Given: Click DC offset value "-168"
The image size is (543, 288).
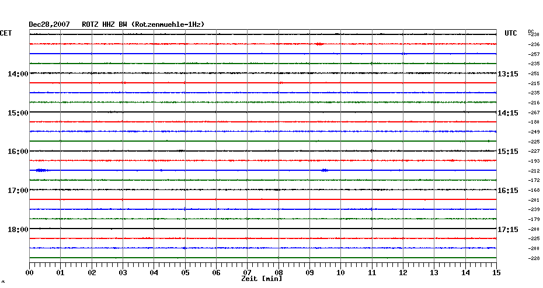Looking at the screenshot, I should point(534,190).
